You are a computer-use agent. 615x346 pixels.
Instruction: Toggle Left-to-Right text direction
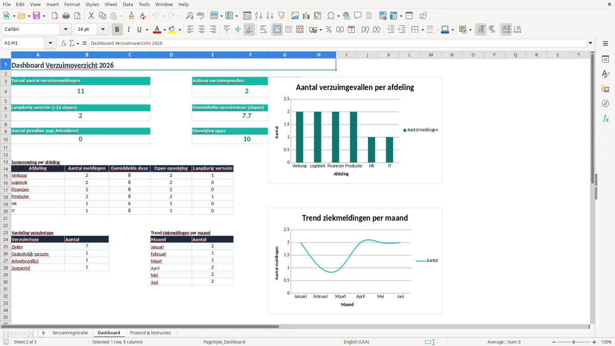pos(481,30)
